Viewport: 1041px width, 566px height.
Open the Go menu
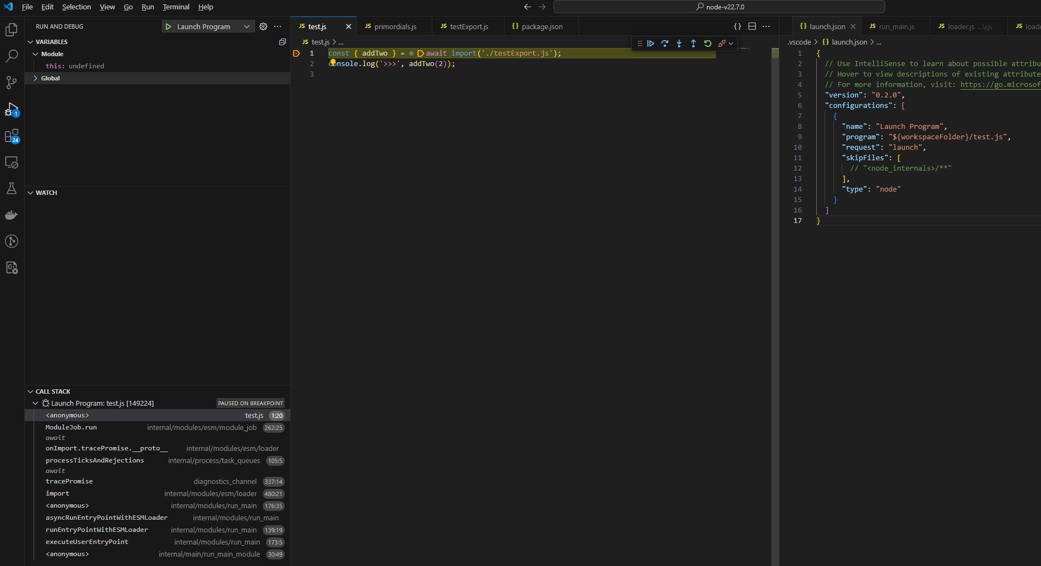click(128, 7)
